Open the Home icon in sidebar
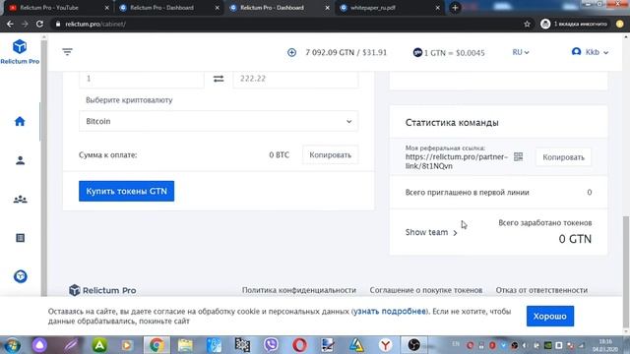Image resolution: width=630 pixels, height=354 pixels. pos(20,121)
